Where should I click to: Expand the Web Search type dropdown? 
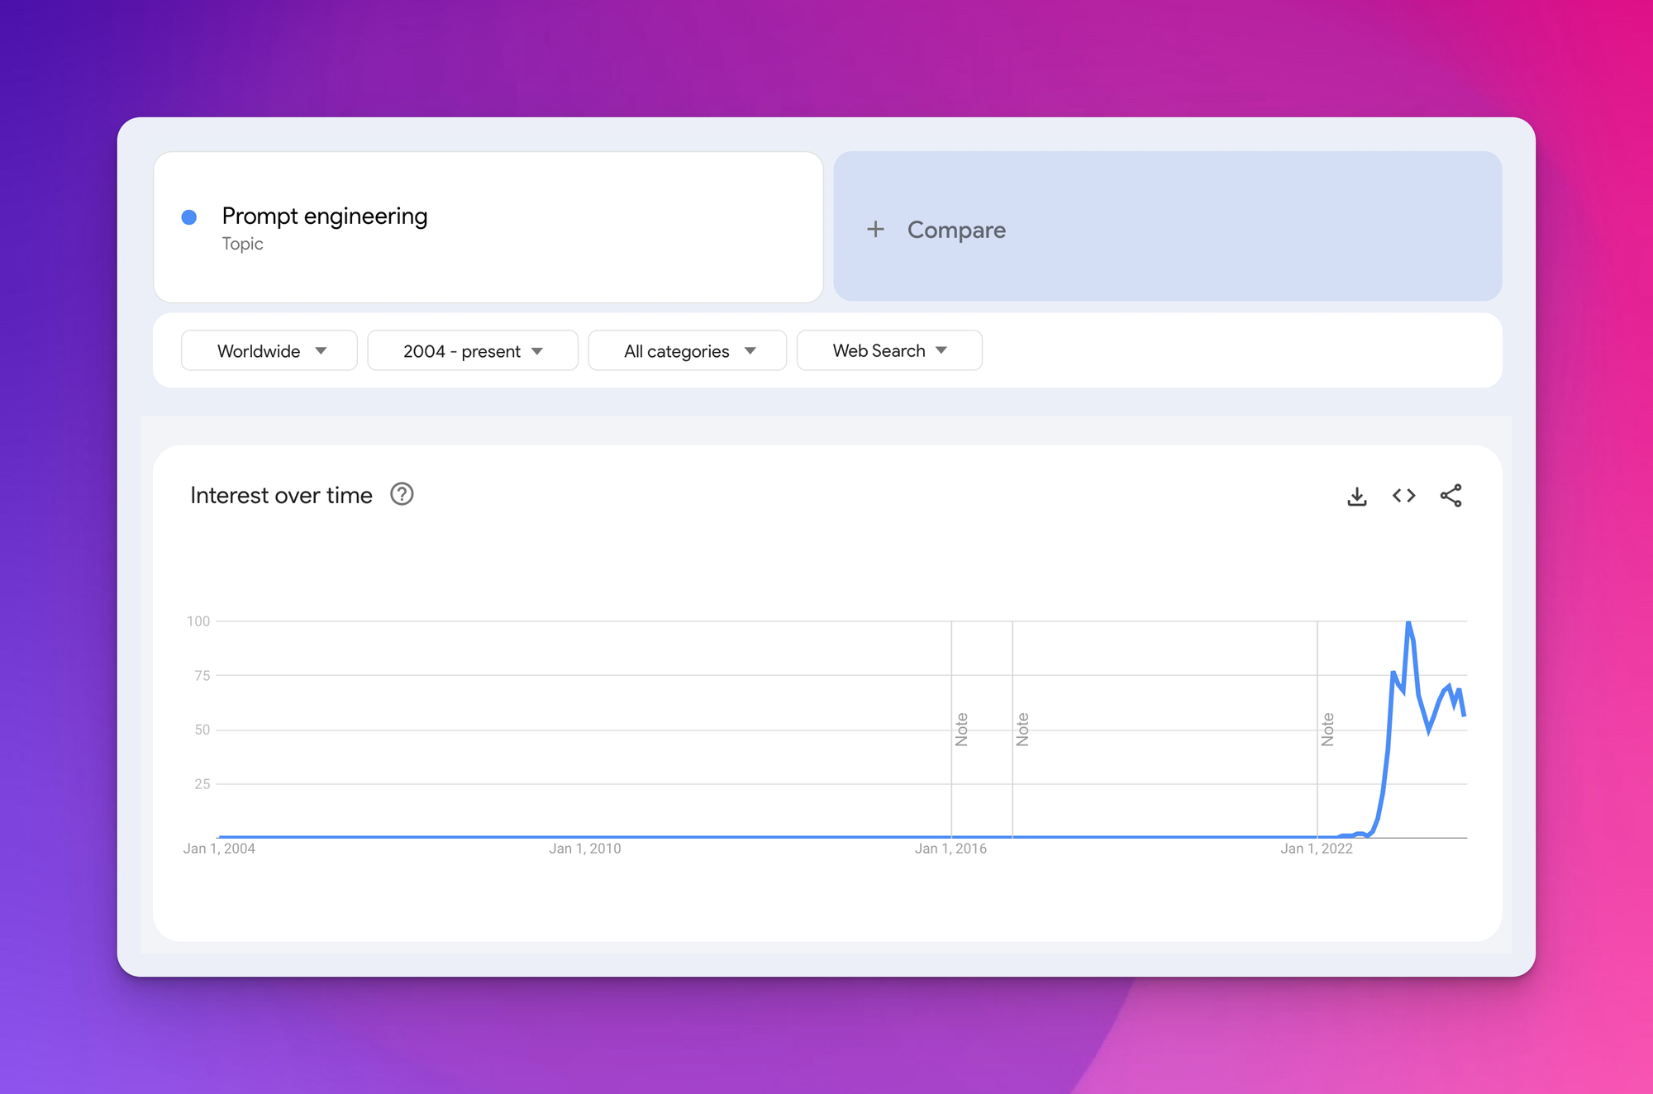(x=888, y=351)
